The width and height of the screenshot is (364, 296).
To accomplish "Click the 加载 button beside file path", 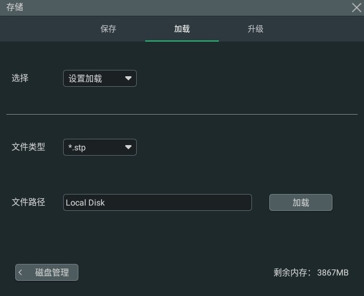I will click(x=301, y=202).
